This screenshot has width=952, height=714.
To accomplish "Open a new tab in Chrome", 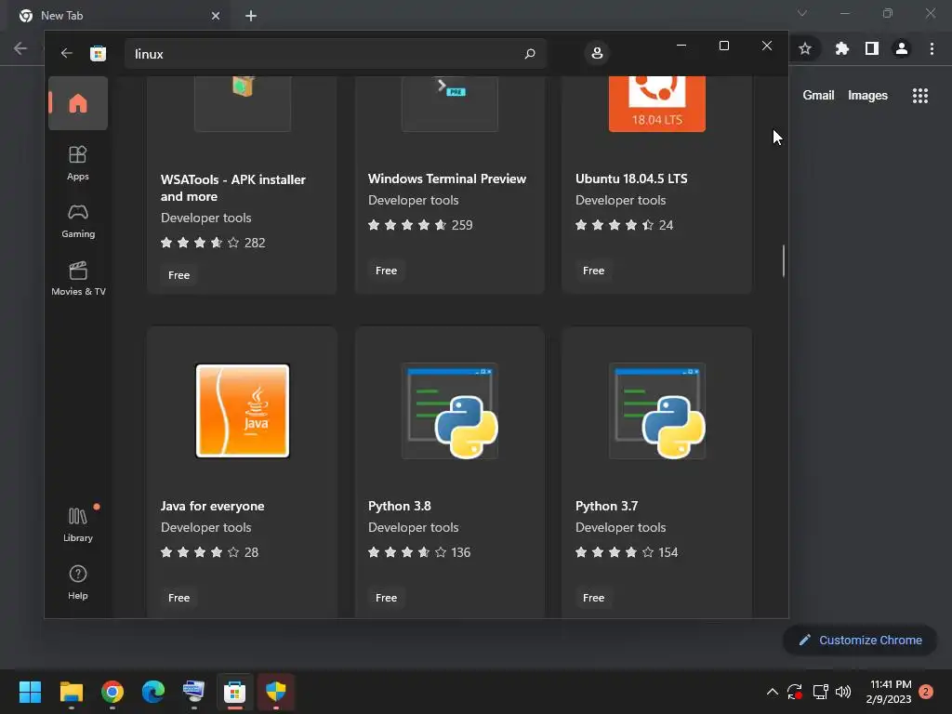I will 251,16.
